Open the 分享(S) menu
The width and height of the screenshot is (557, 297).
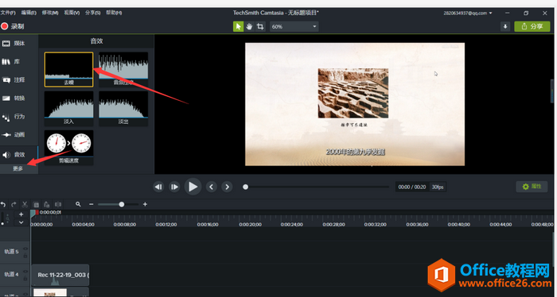click(x=92, y=13)
